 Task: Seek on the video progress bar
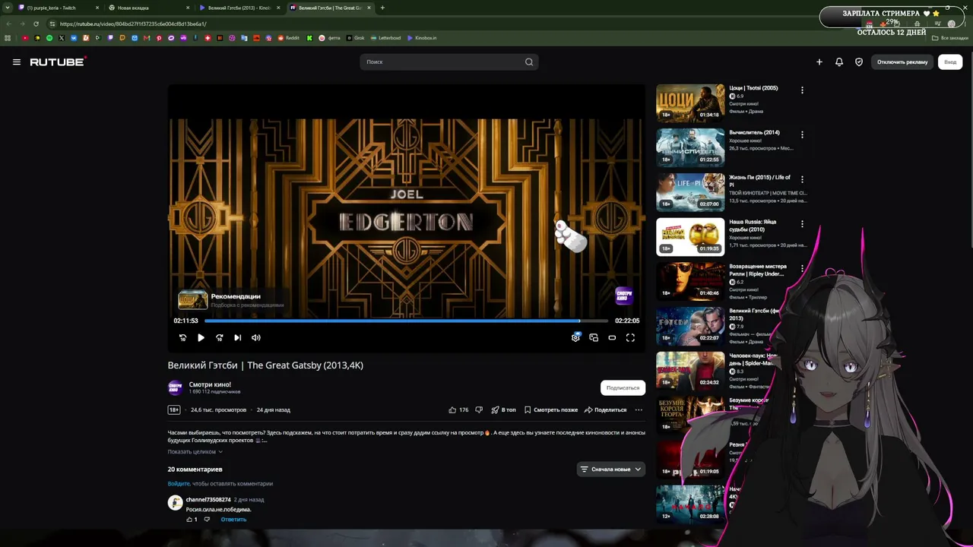pos(407,321)
